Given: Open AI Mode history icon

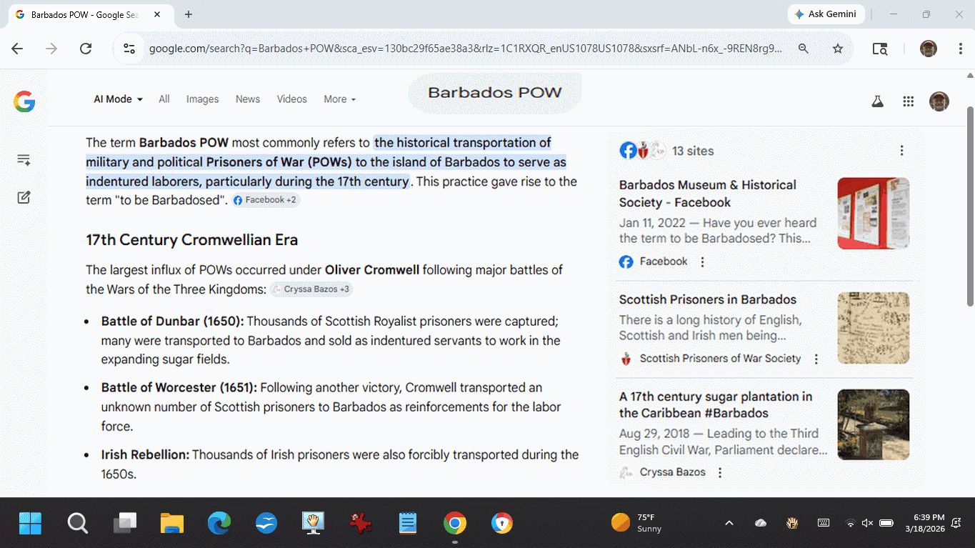Looking at the screenshot, I should 24,160.
